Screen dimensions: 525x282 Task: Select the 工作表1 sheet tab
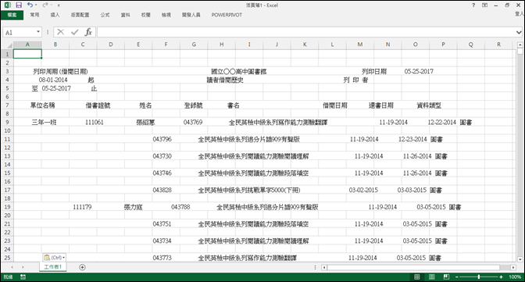click(53, 267)
